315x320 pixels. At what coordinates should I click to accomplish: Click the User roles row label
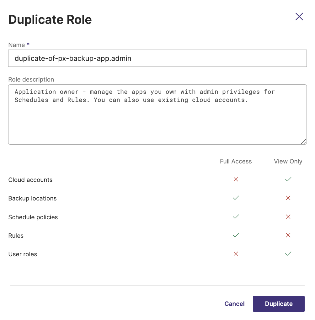tap(23, 254)
